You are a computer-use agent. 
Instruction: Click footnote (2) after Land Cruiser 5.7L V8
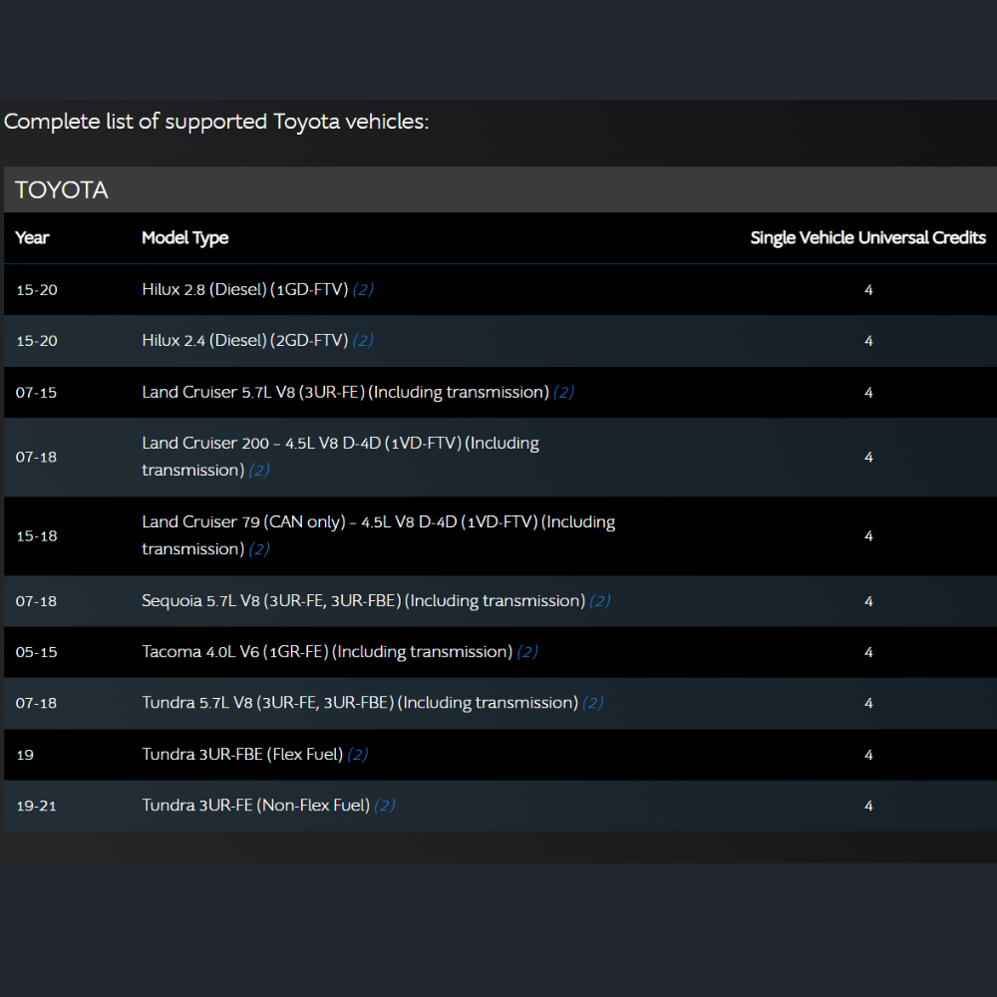click(x=563, y=392)
